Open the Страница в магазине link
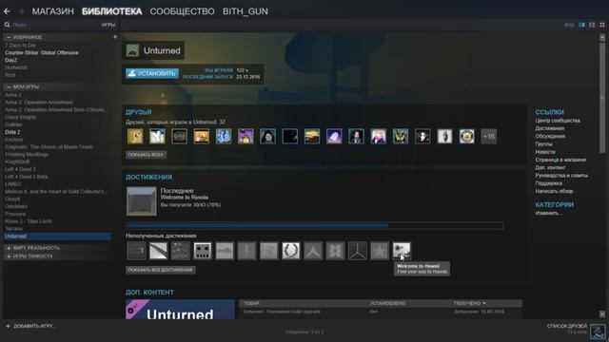This screenshot has height=342, width=609. pos(560,160)
